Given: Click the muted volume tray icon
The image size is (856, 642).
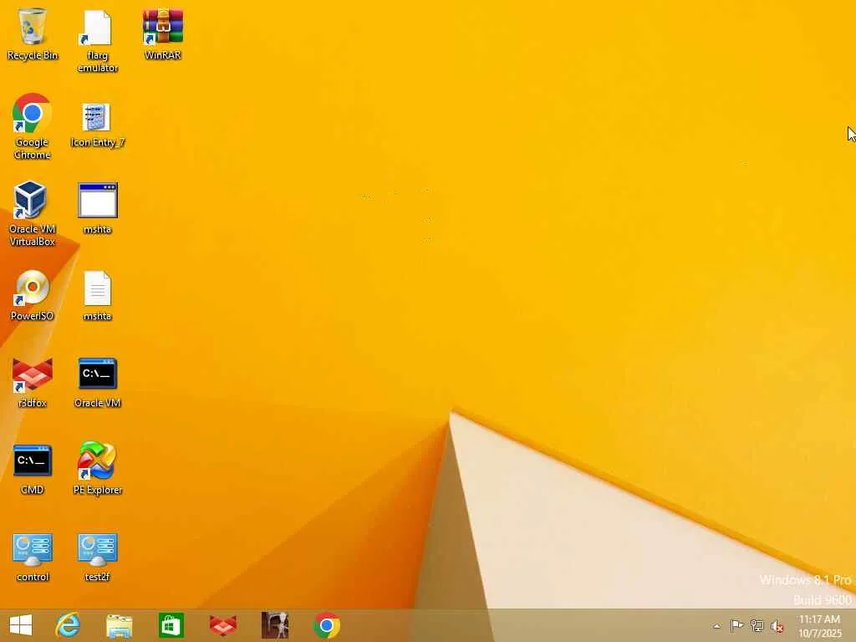Looking at the screenshot, I should pyautogui.click(x=777, y=627).
